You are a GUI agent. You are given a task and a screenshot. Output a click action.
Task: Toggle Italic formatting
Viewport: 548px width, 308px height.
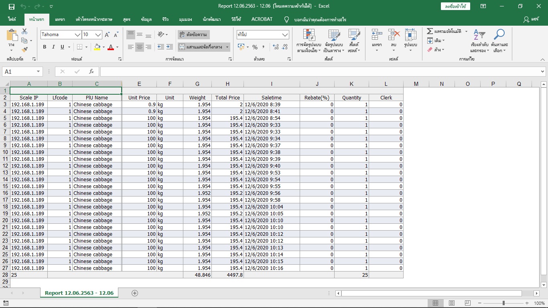coord(53,47)
